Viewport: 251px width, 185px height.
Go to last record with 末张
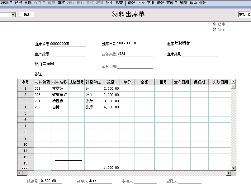click(160, 3)
